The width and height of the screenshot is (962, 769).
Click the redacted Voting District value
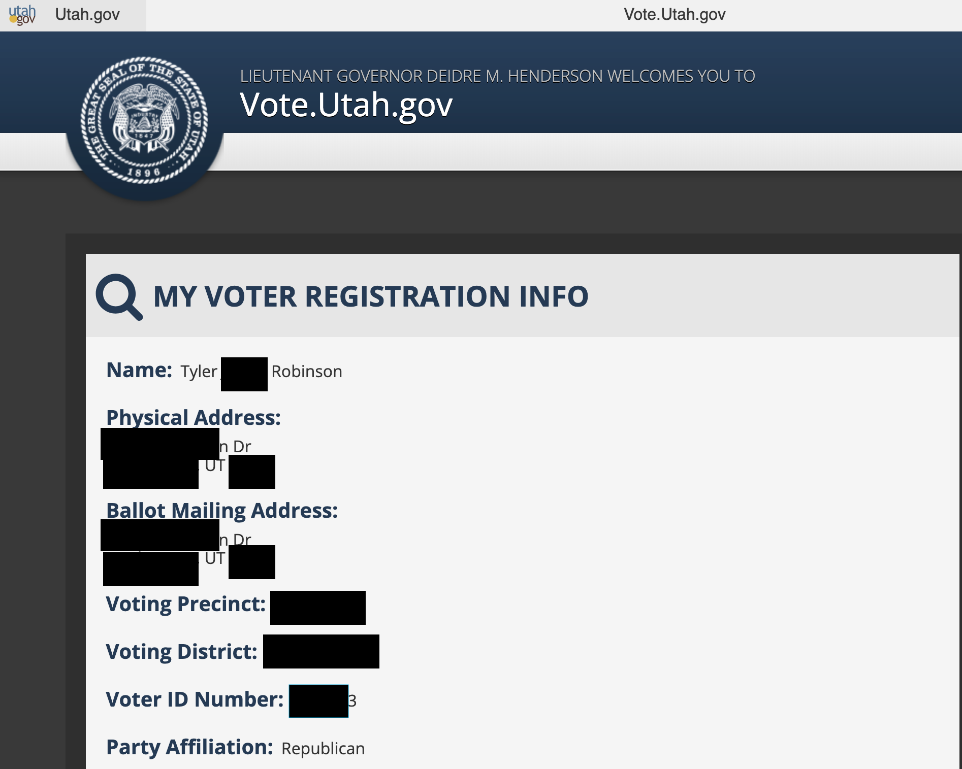(x=321, y=651)
